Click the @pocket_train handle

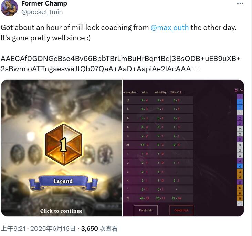[x=42, y=12]
